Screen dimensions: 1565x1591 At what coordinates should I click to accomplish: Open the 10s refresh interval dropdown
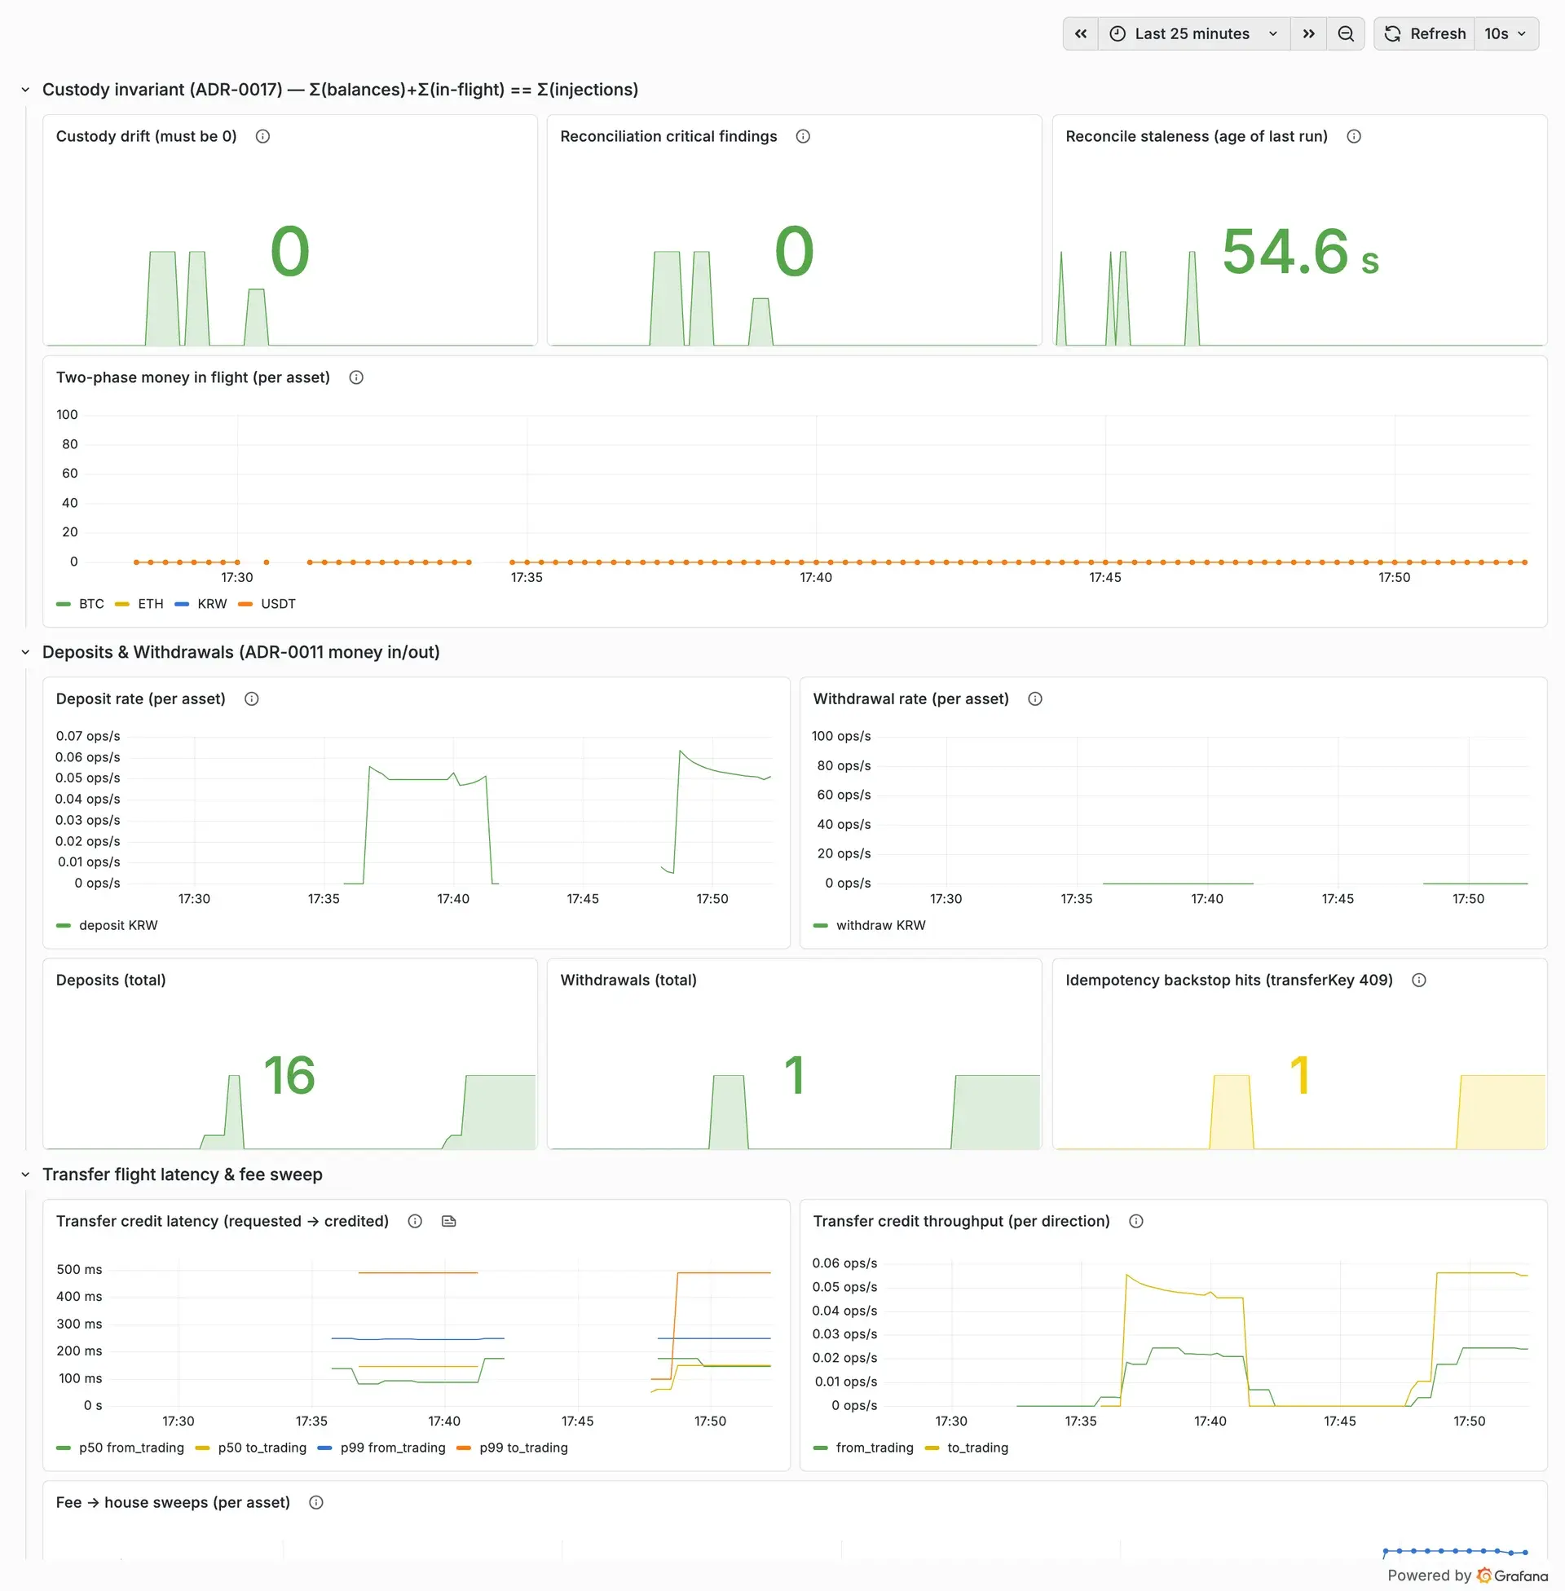(1505, 33)
